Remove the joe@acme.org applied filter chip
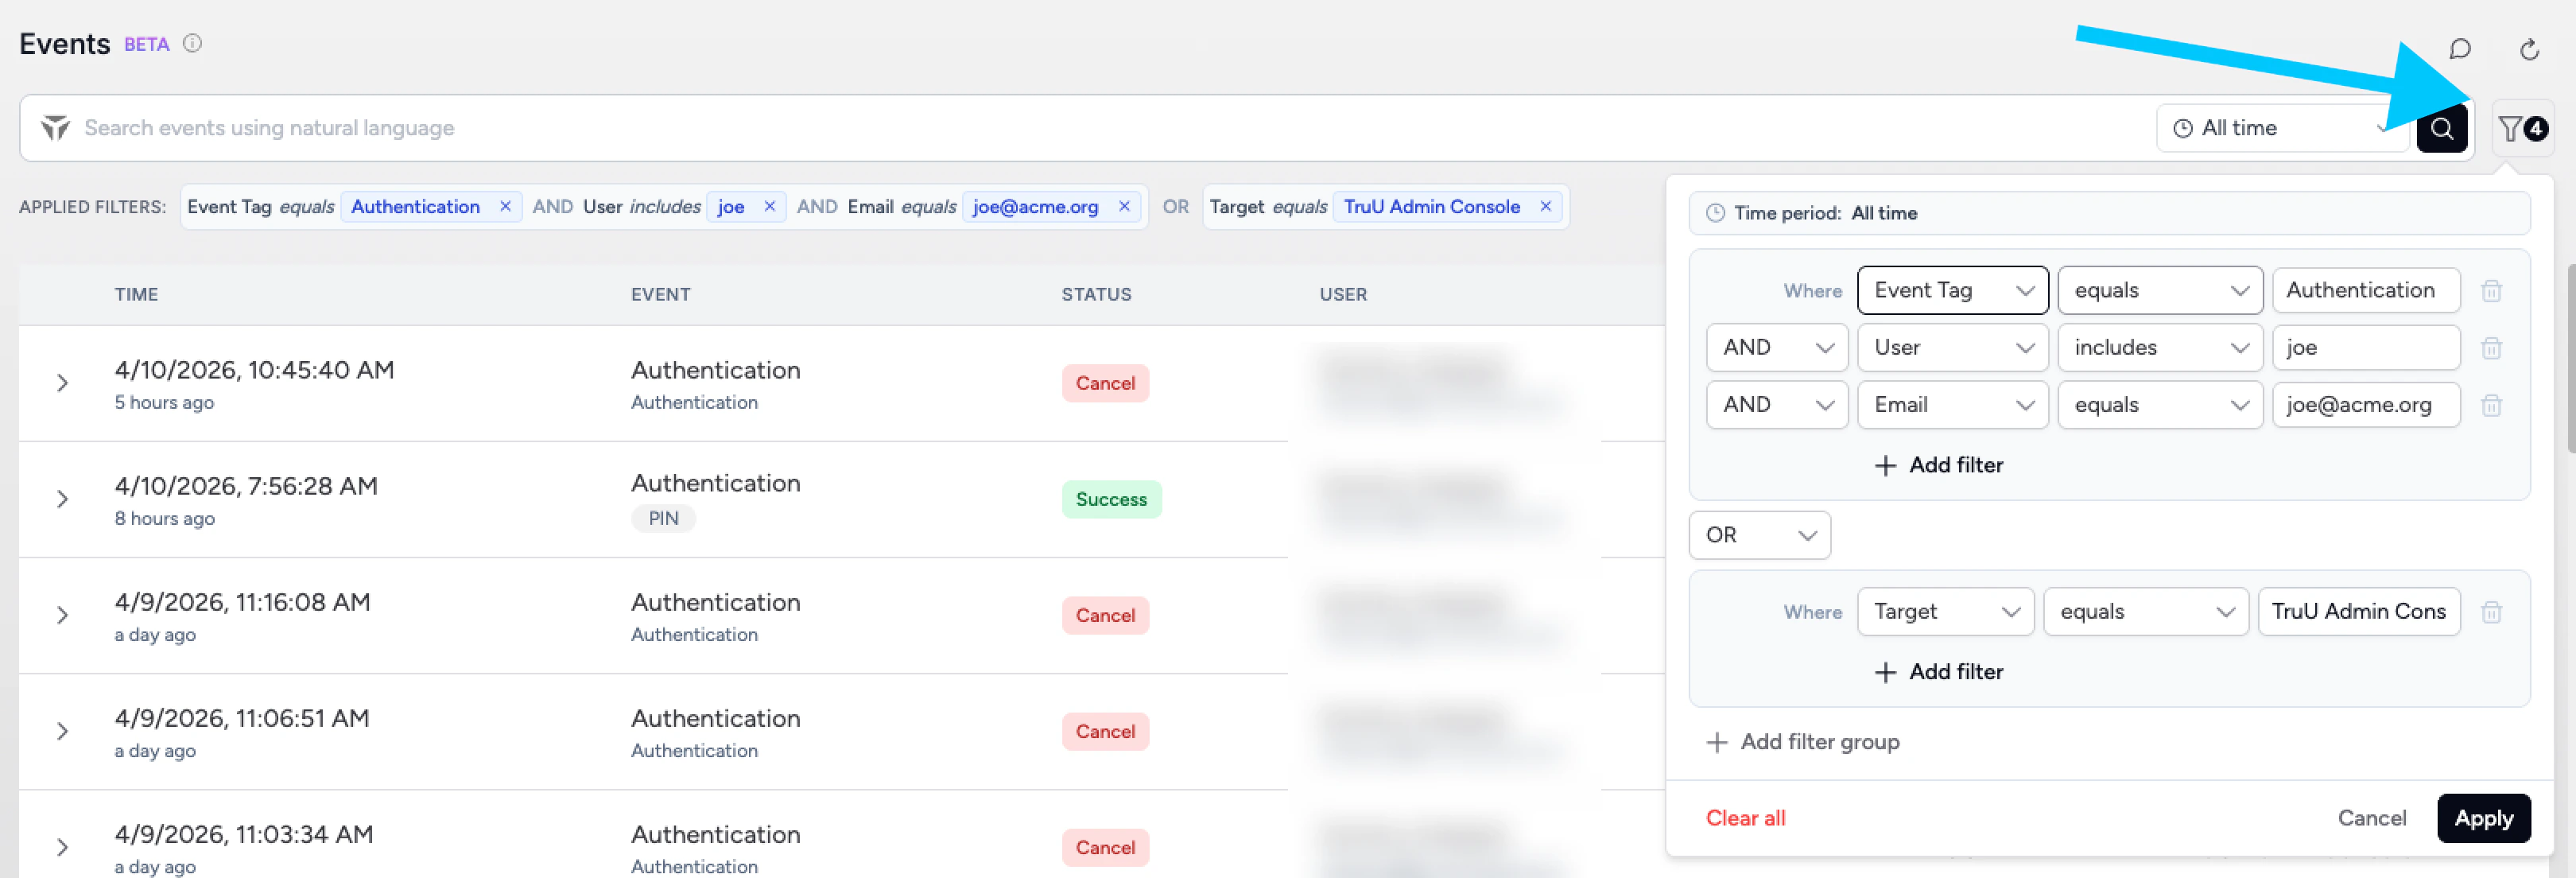This screenshot has height=878, width=2576. (1124, 207)
